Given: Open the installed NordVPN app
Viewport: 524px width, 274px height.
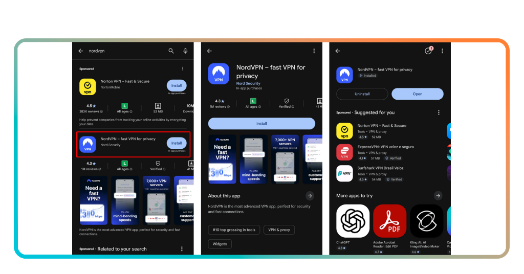Looking at the screenshot, I should [x=418, y=94].
